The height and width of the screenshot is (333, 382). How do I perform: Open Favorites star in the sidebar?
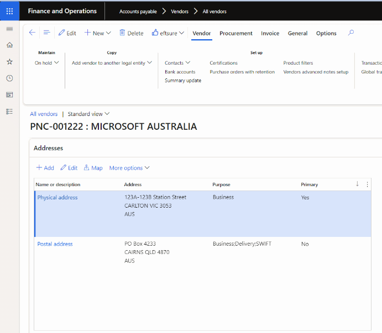pos(9,62)
